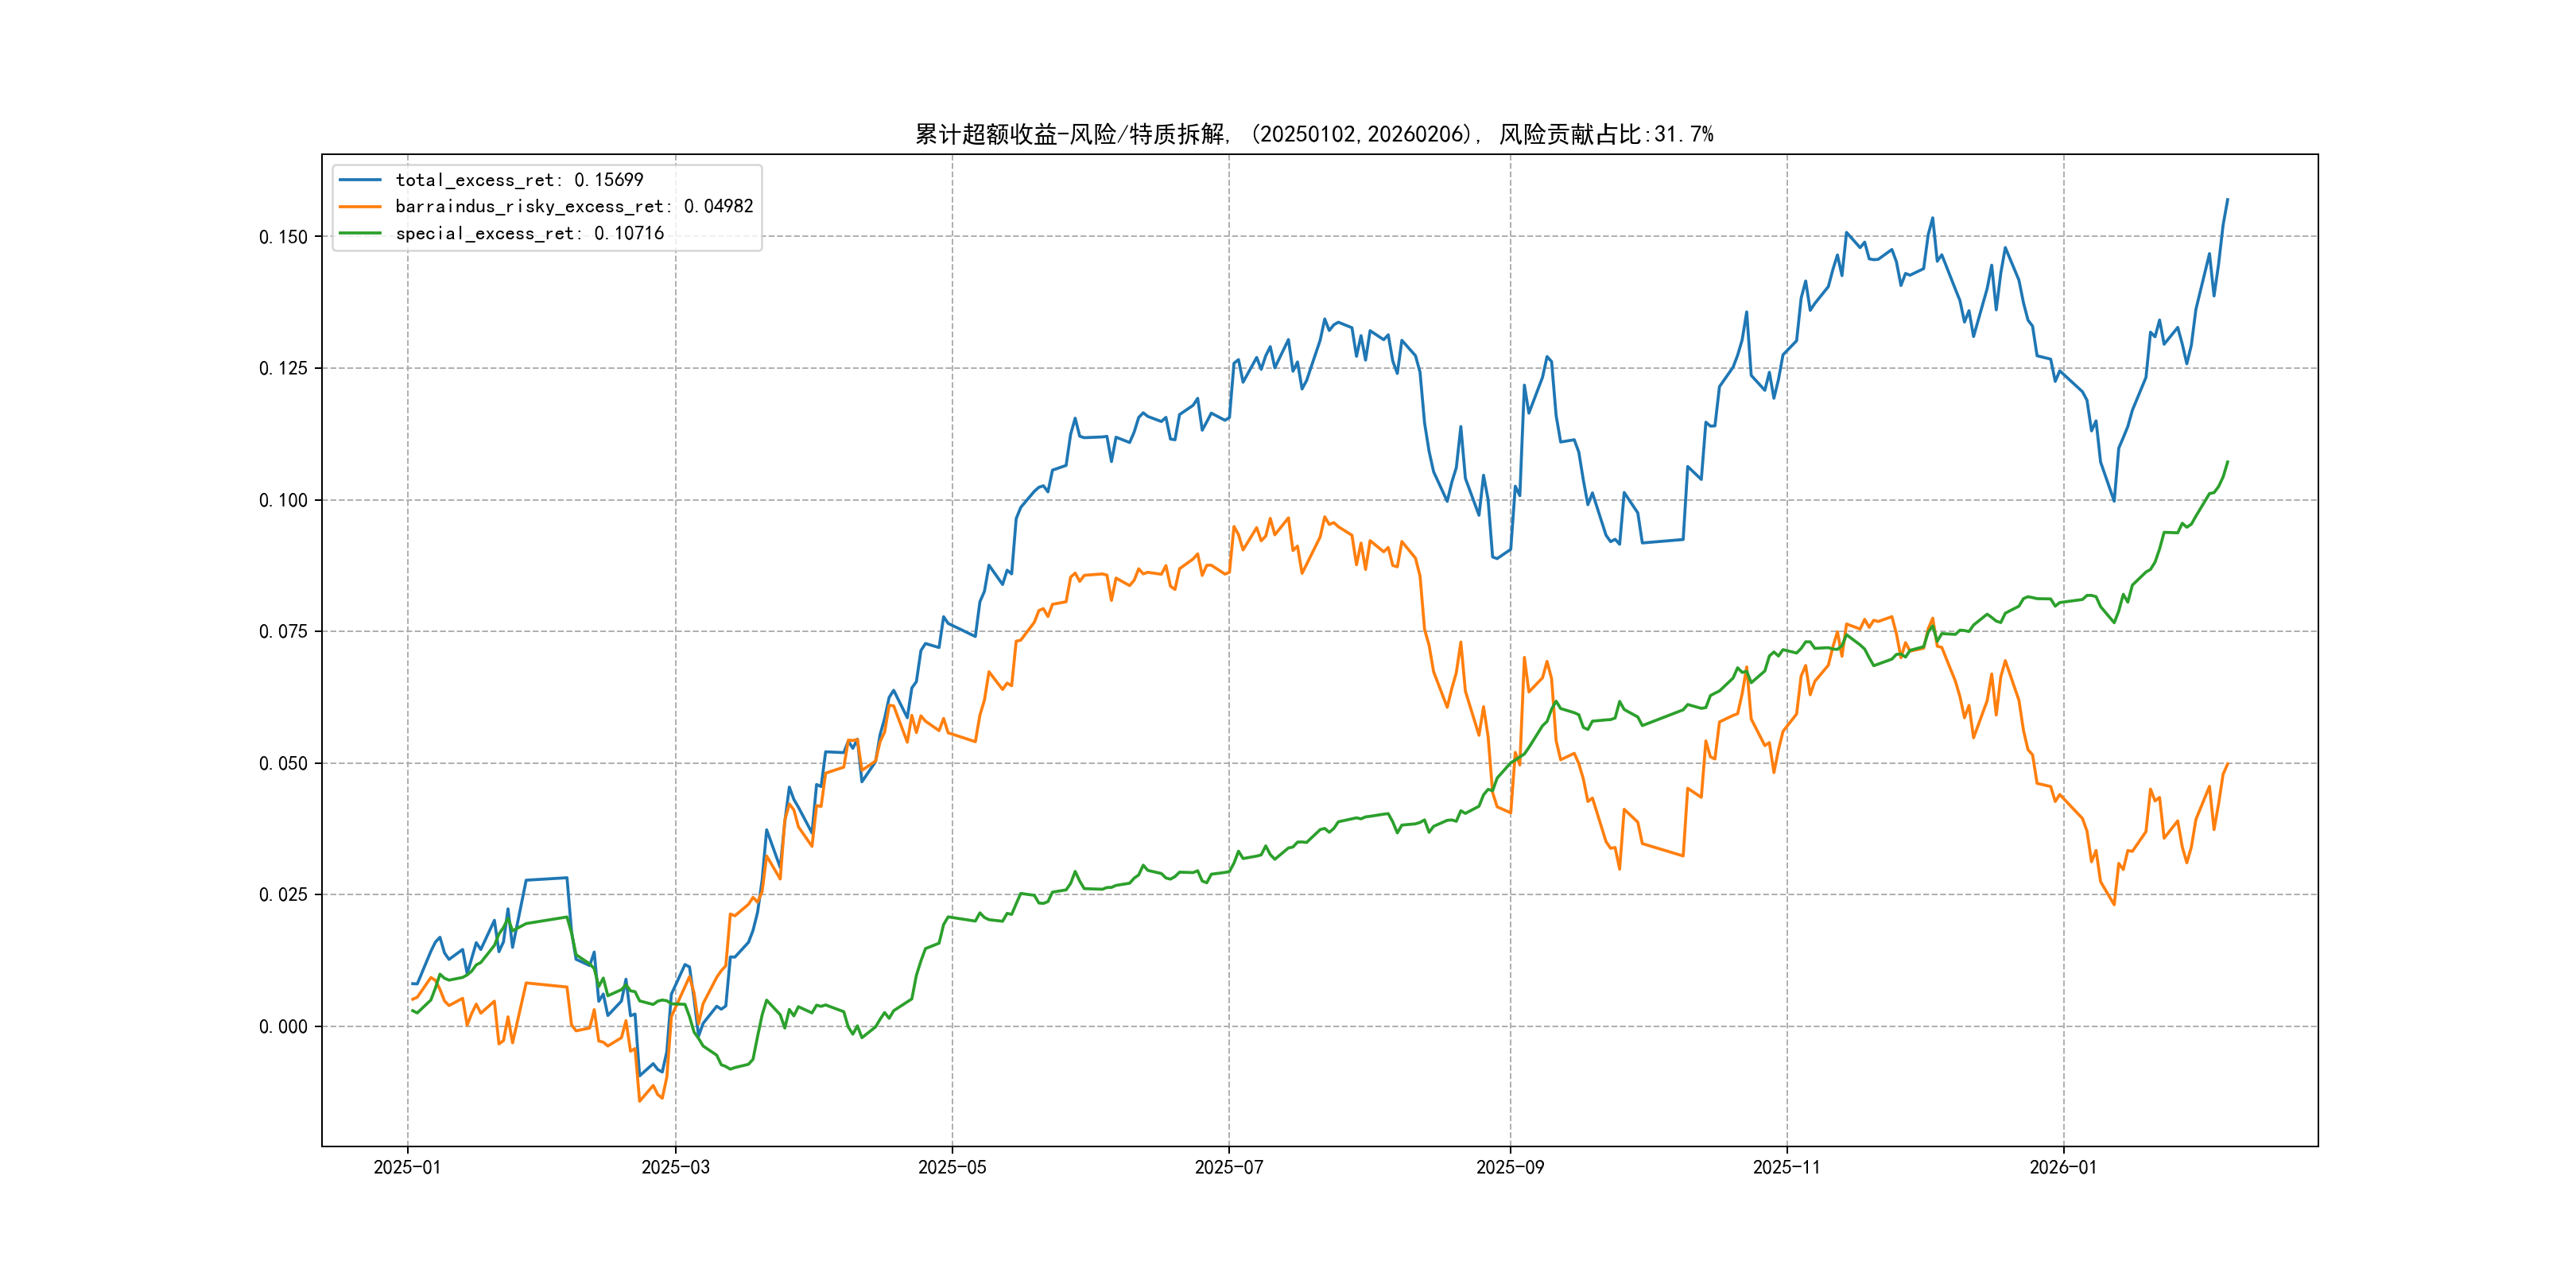Click the blue total_excess_ret legend line

coord(360,180)
